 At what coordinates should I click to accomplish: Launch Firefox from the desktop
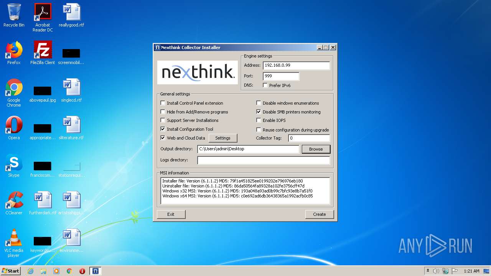[x=14, y=53]
